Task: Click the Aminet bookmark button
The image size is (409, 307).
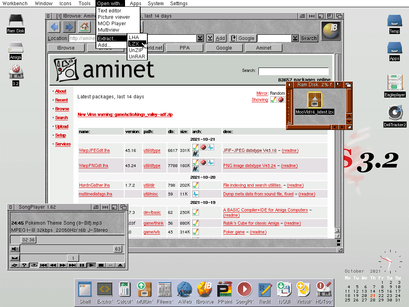Action: click(x=264, y=48)
